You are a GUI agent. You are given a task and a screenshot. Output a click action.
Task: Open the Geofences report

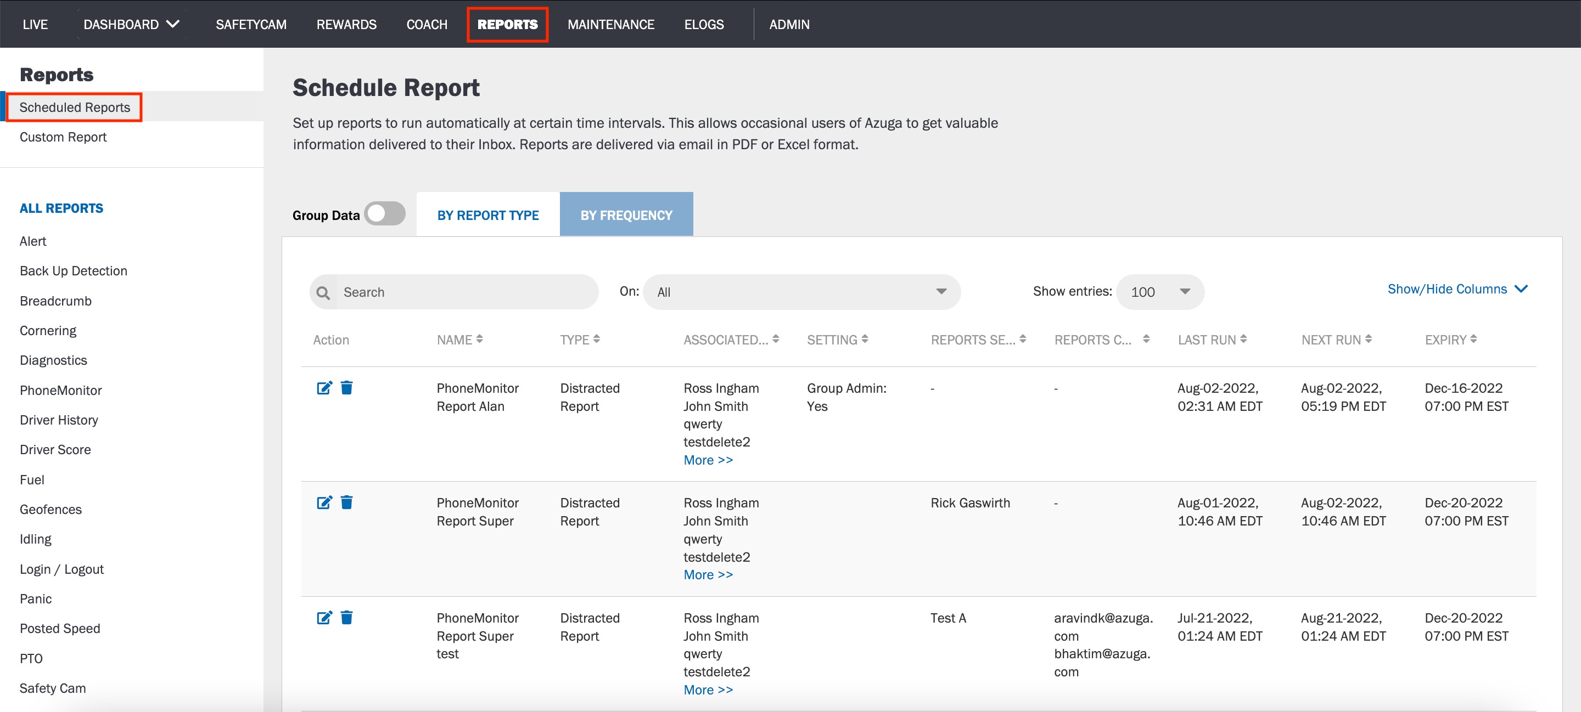pos(51,509)
